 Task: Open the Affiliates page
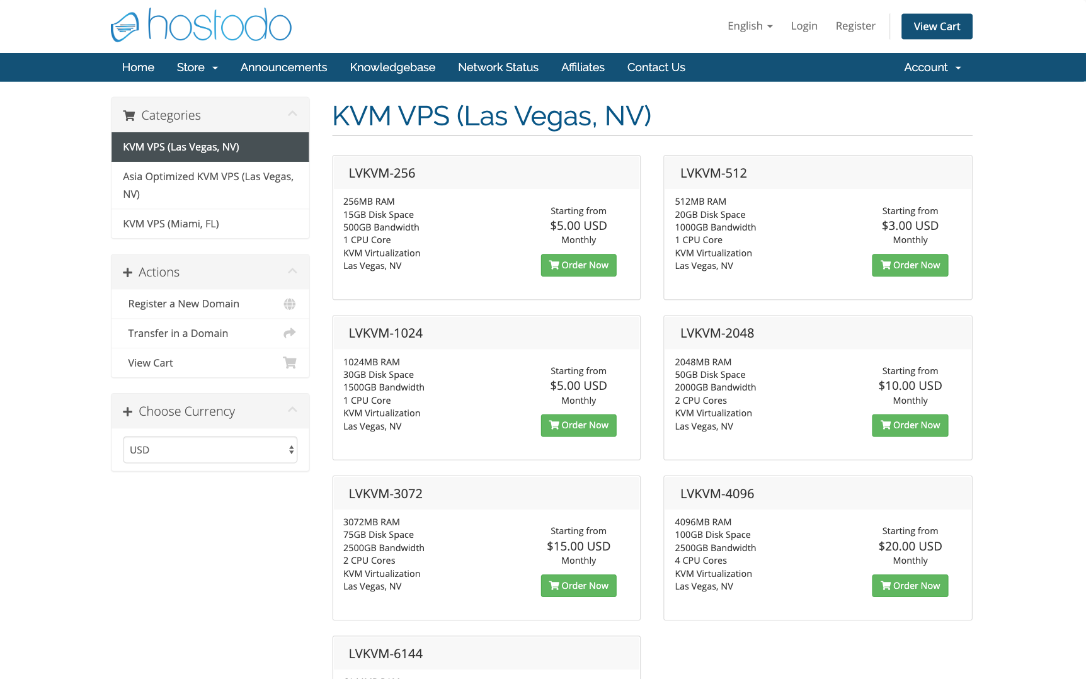coord(583,67)
